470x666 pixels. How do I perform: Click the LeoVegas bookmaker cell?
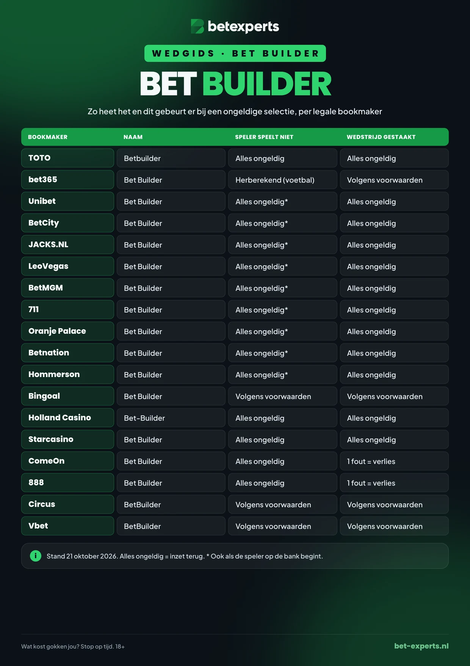tap(67, 266)
